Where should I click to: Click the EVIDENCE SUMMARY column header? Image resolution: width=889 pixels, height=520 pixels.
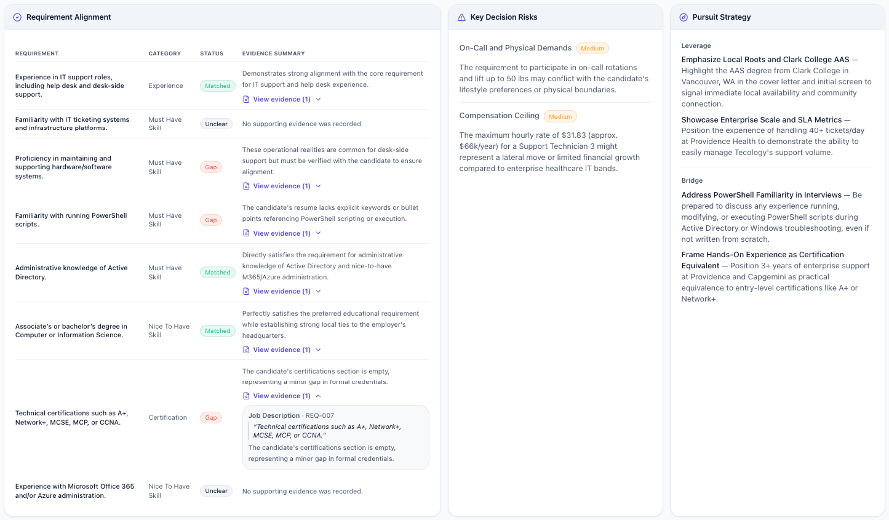pyautogui.click(x=274, y=54)
